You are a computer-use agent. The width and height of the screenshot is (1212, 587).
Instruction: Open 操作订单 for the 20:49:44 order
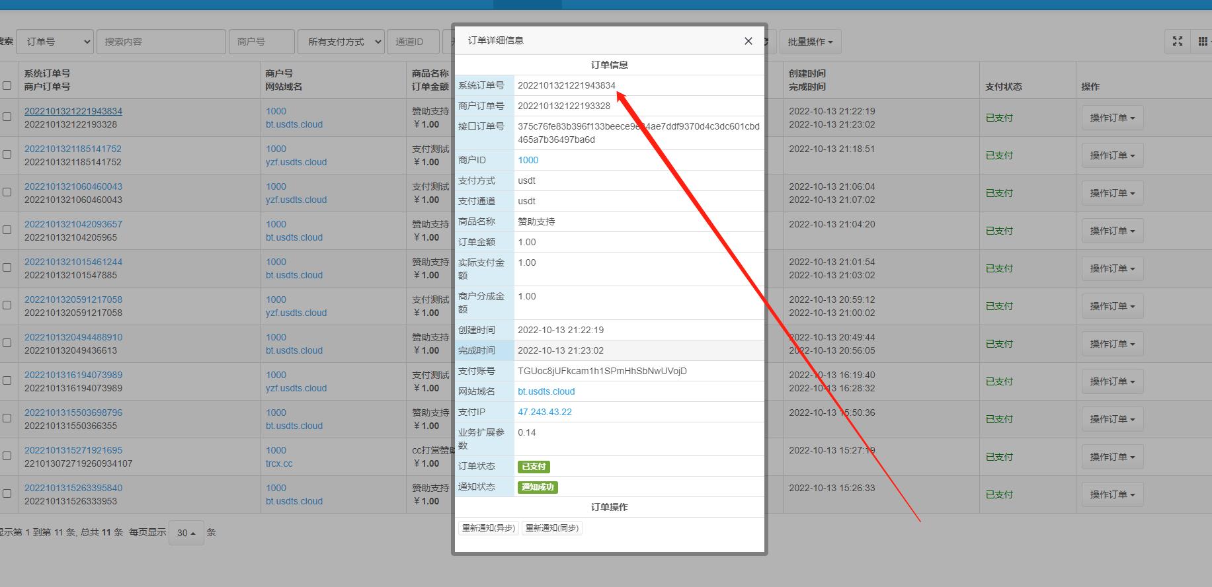pyautogui.click(x=1112, y=344)
